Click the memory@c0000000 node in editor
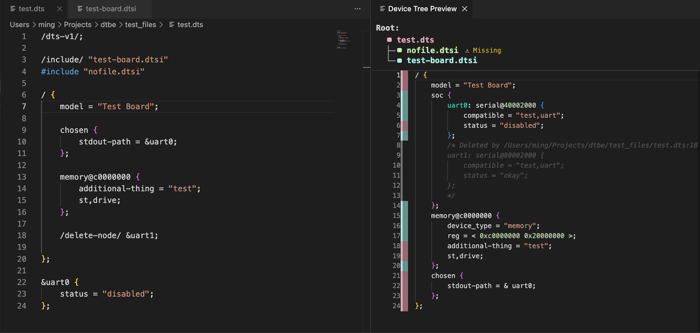Viewport: 700px width, 333px height. [95, 177]
